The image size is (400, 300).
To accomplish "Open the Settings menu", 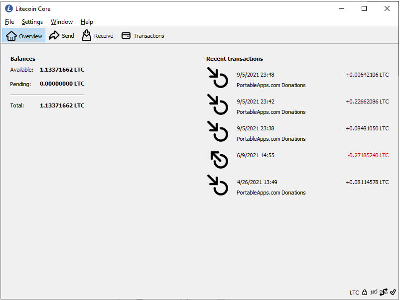I will click(32, 22).
